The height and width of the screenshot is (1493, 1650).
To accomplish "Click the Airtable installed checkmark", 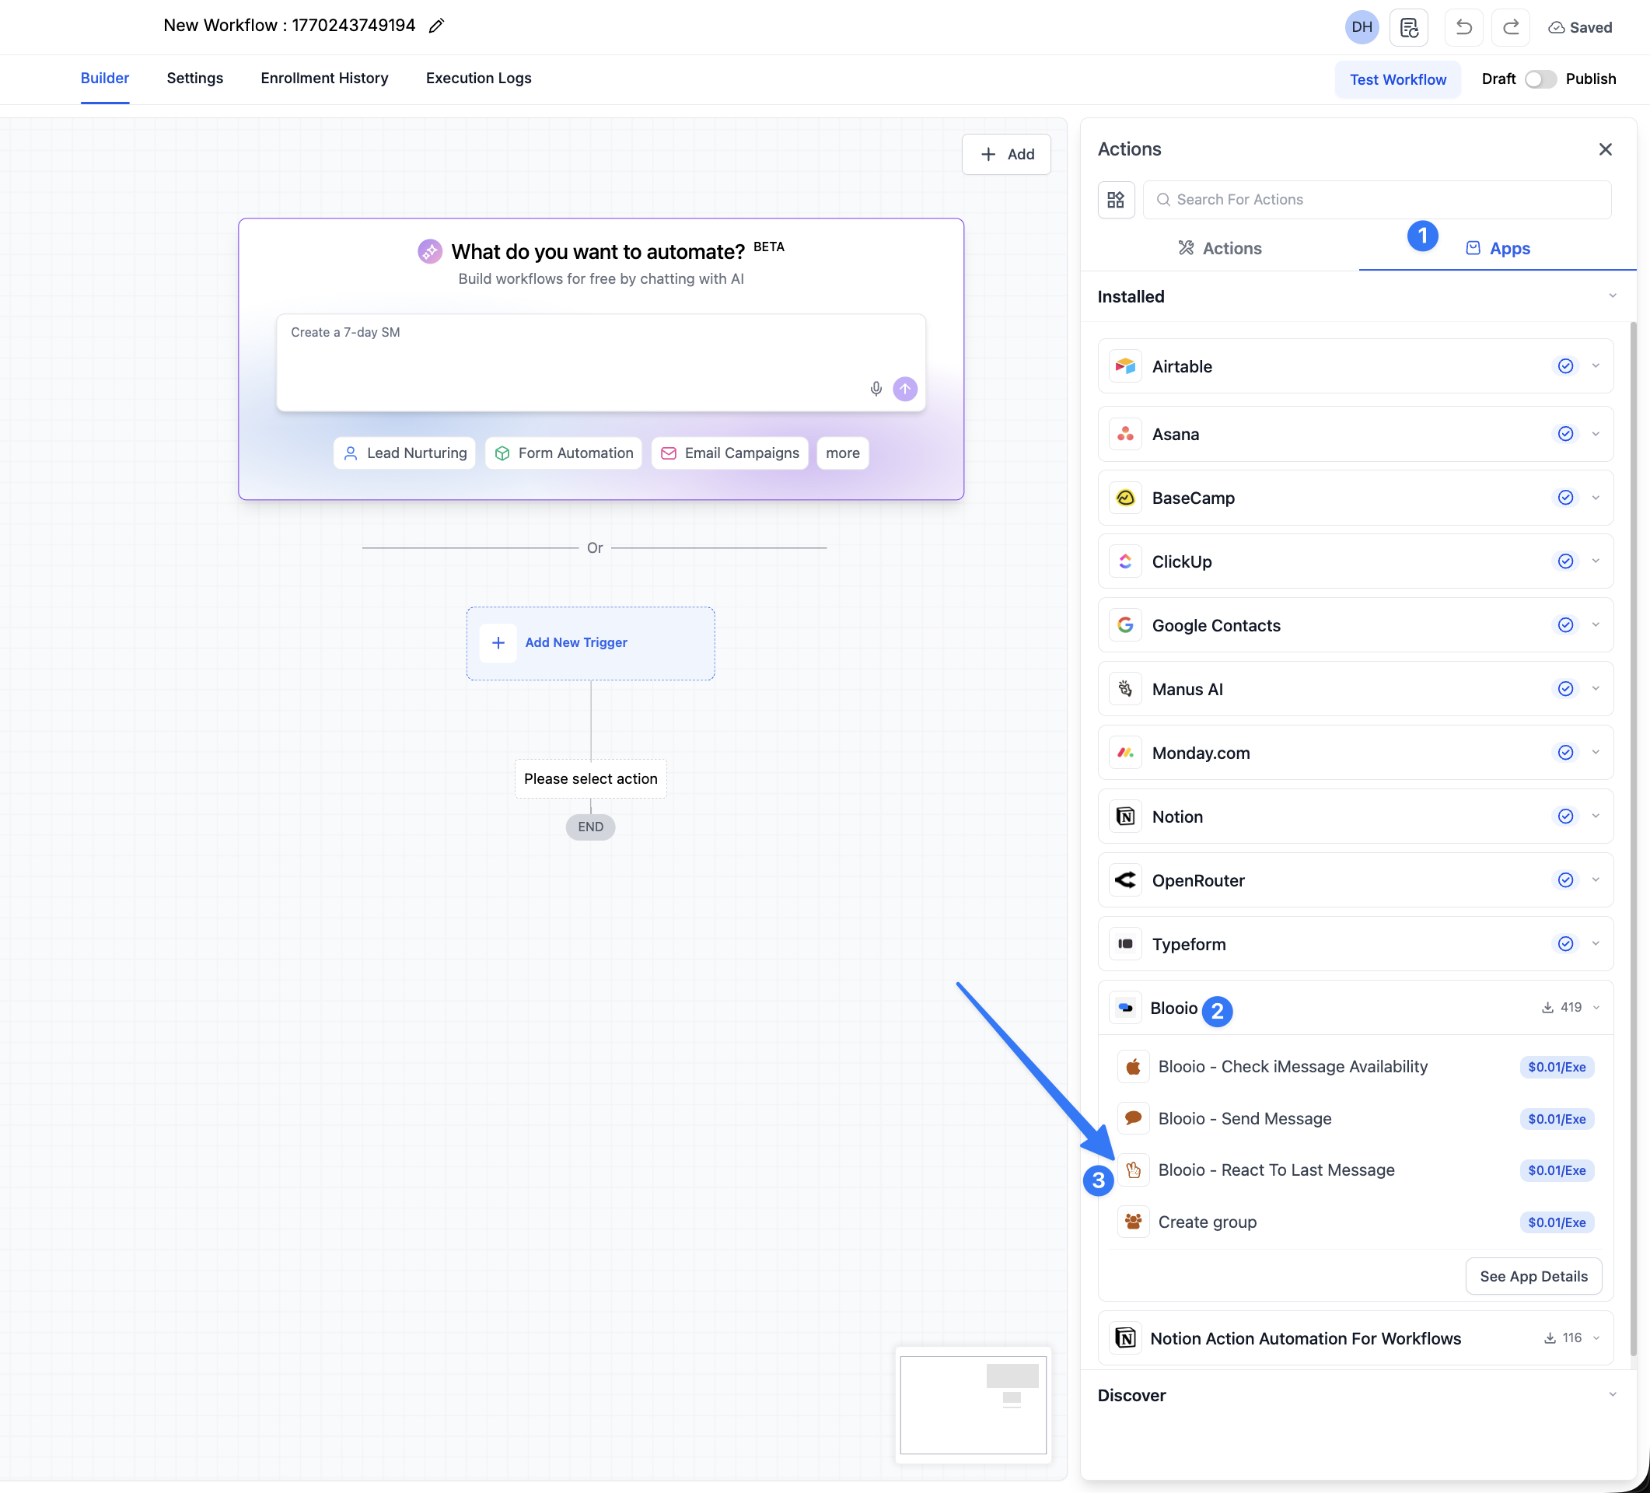I will point(1565,366).
